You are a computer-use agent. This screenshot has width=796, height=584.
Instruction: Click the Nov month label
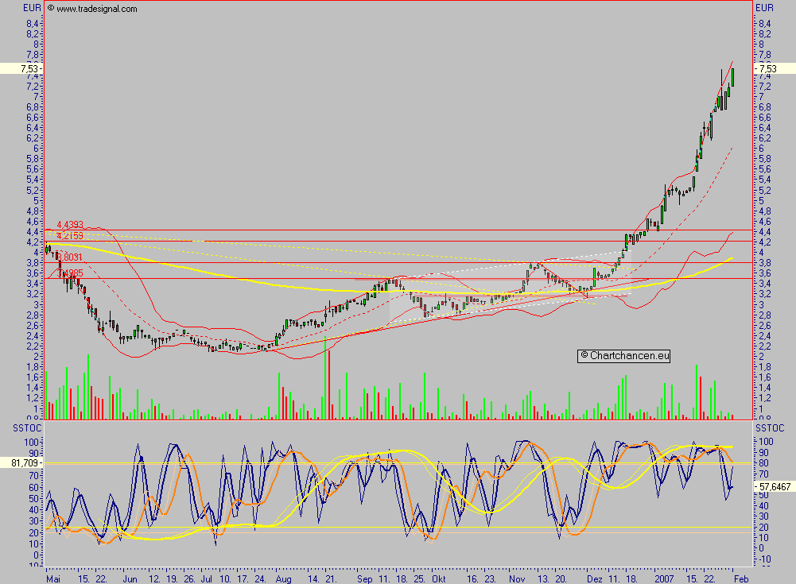pyautogui.click(x=517, y=579)
